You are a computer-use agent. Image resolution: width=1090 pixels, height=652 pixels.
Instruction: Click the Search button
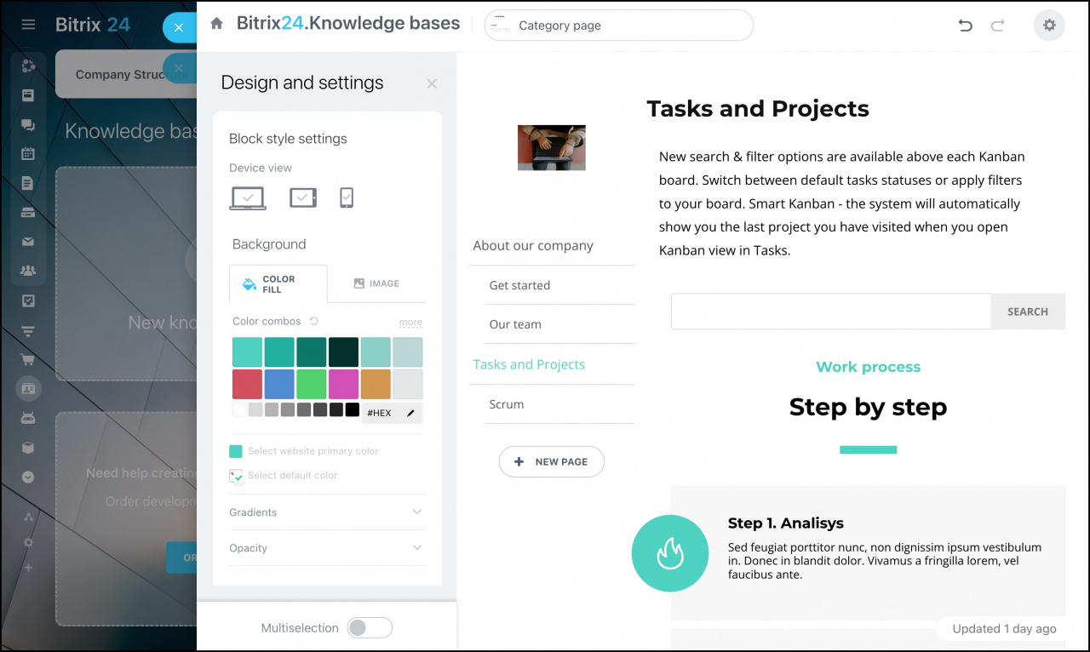coord(1028,312)
